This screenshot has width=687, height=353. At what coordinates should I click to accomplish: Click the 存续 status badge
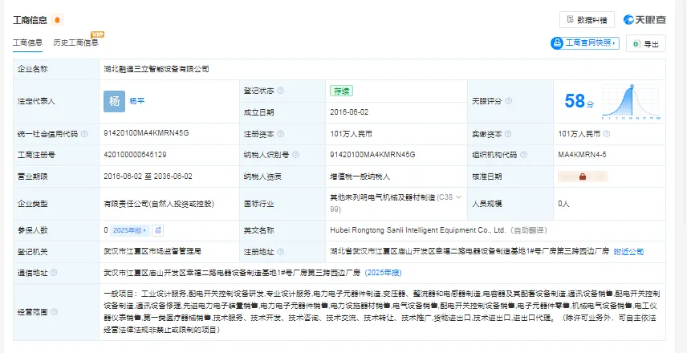point(341,91)
